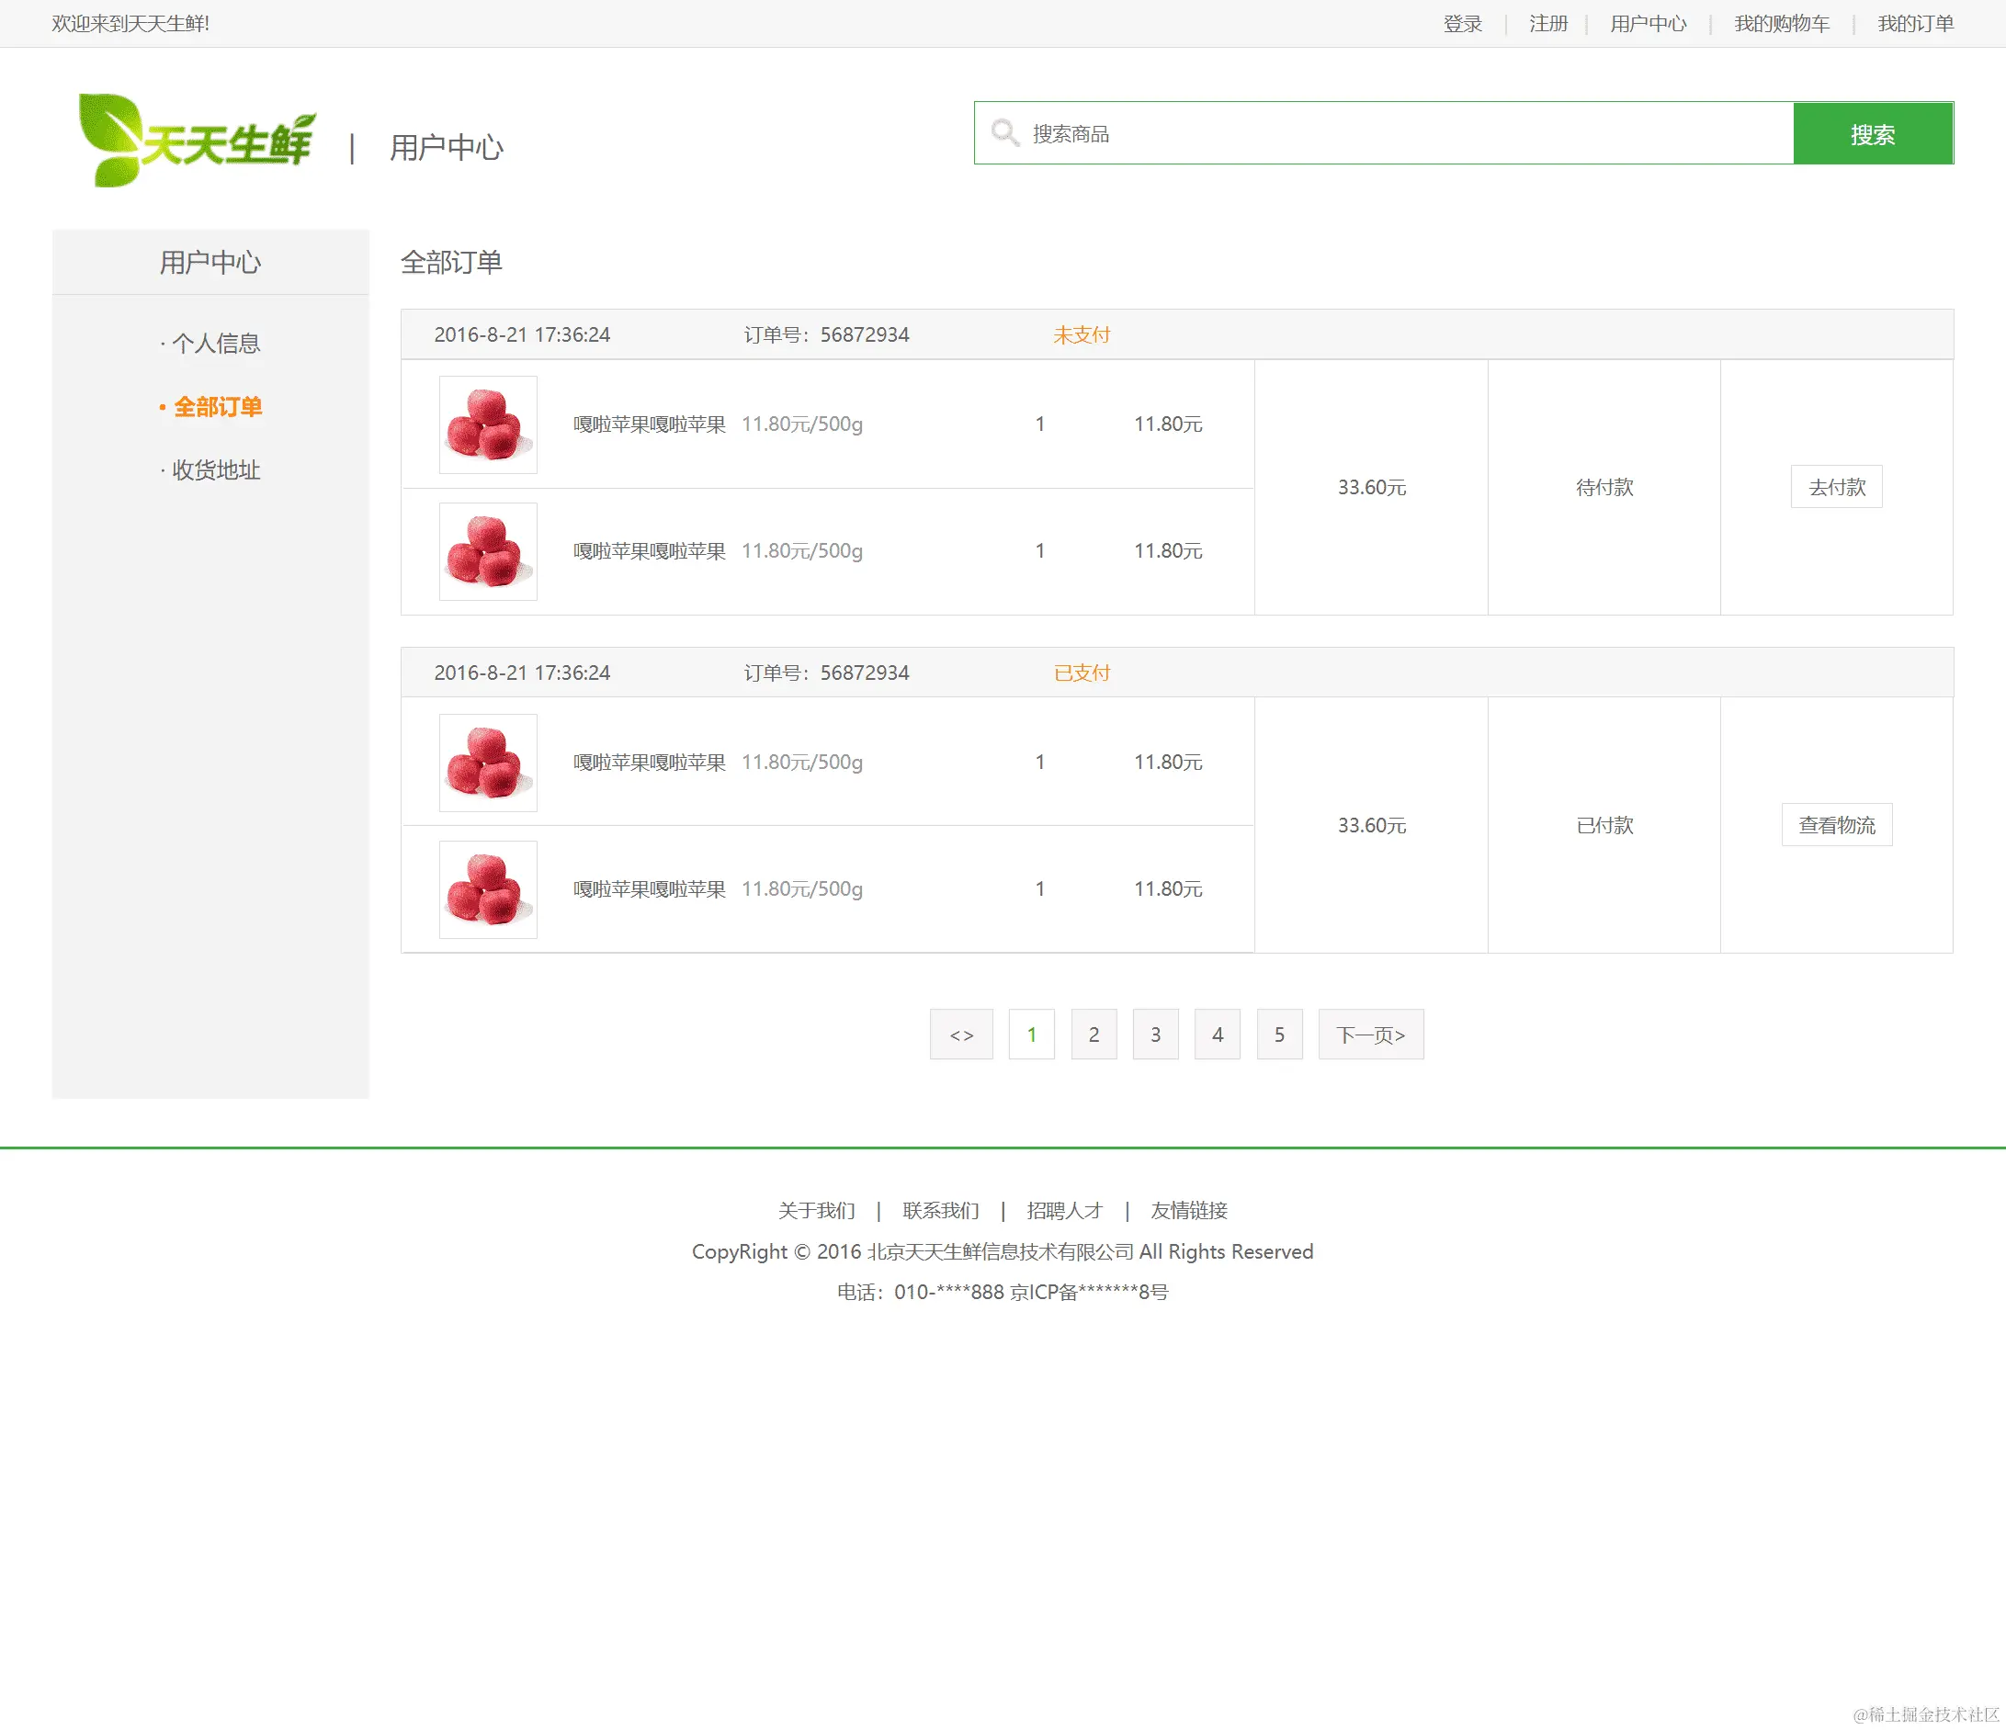The height and width of the screenshot is (1730, 2006).
Task: Open 我的购物车 in top navigation
Action: pos(1782,23)
